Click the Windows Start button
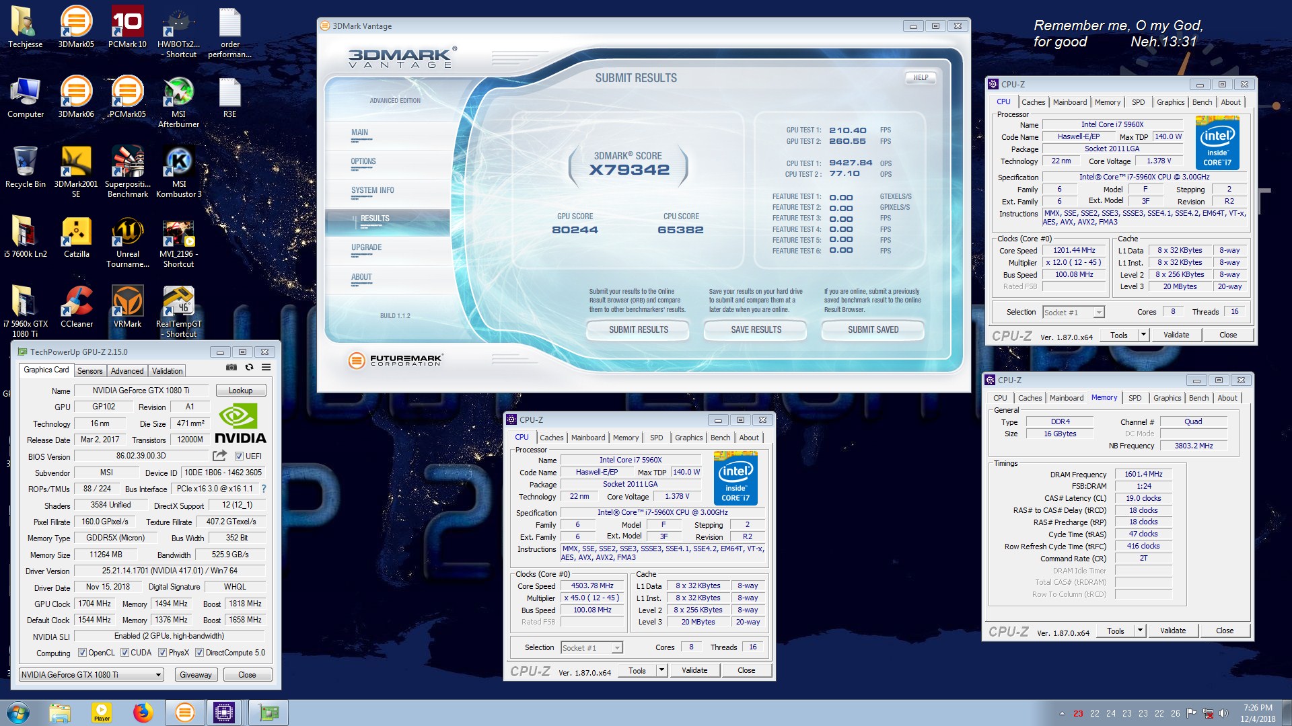 tap(18, 713)
